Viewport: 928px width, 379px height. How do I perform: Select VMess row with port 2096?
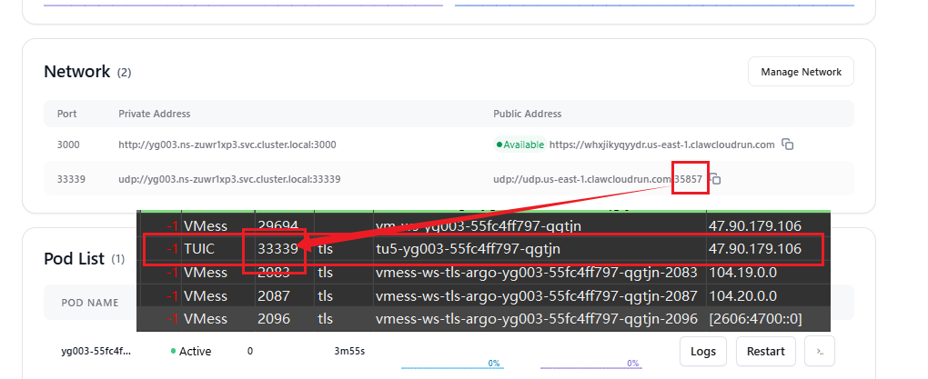[483, 319]
